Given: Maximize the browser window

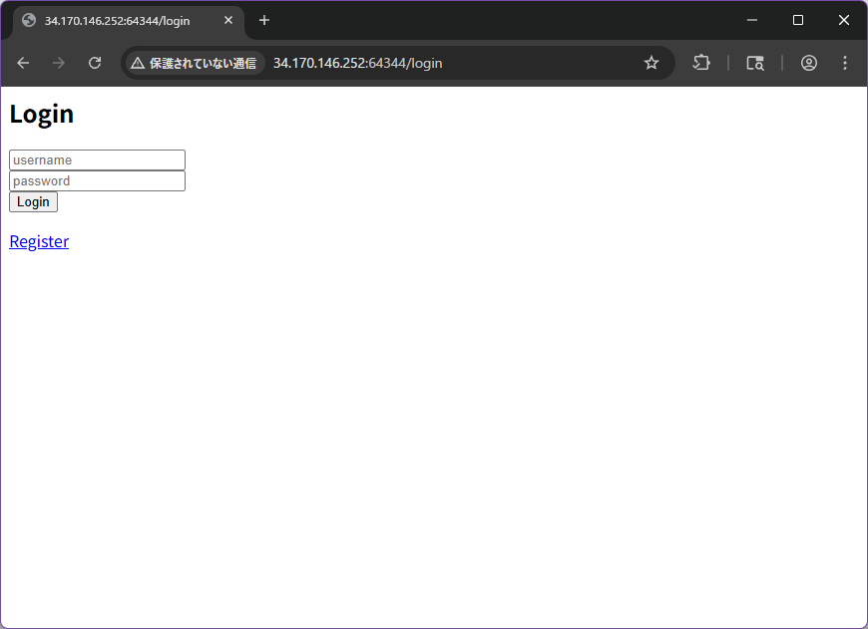Looking at the screenshot, I should 798,21.
